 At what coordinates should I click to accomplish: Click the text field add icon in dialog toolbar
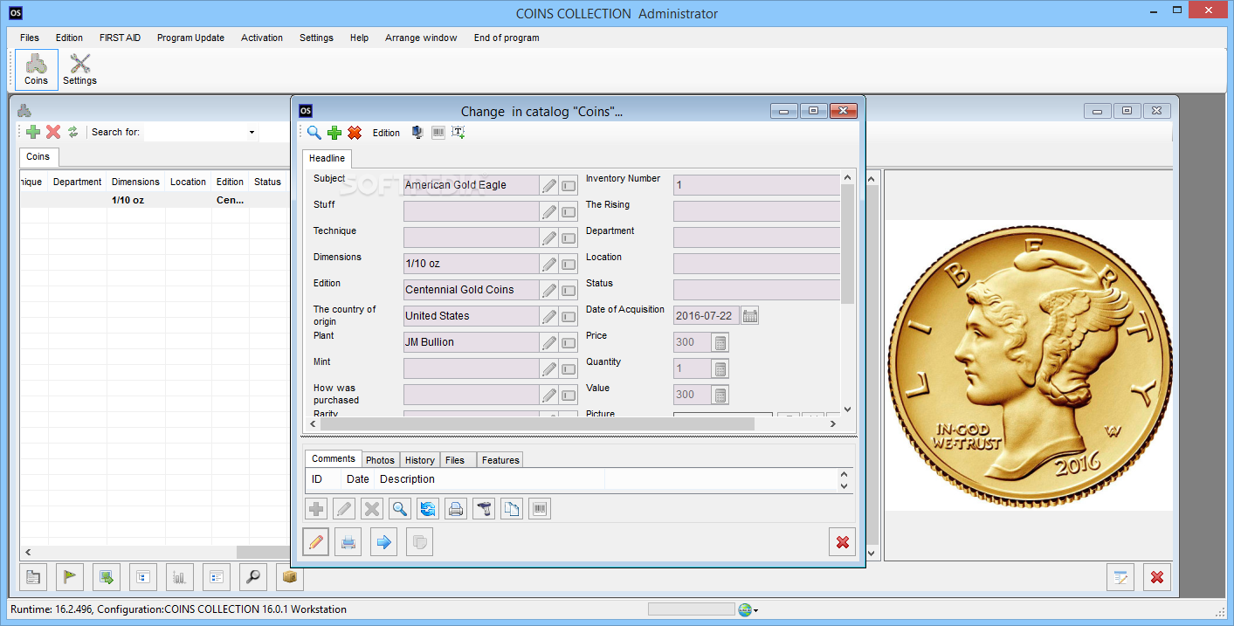click(x=458, y=133)
